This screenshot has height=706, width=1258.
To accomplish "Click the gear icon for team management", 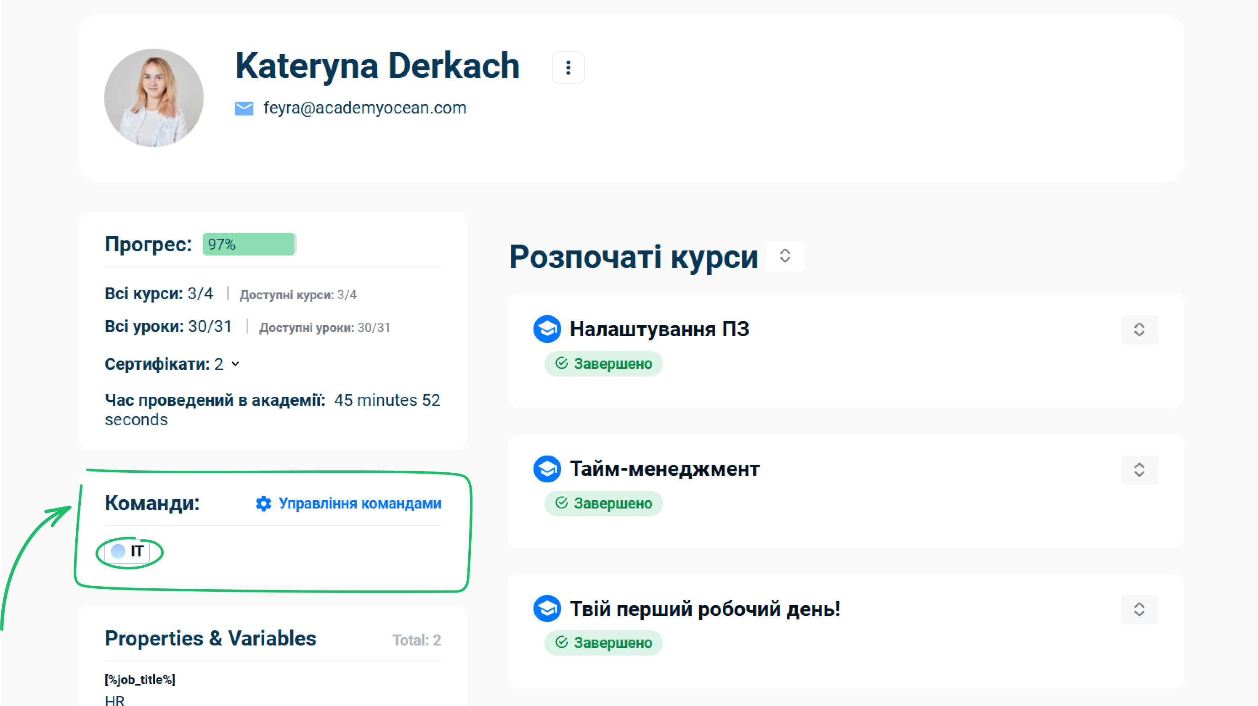I will 263,503.
